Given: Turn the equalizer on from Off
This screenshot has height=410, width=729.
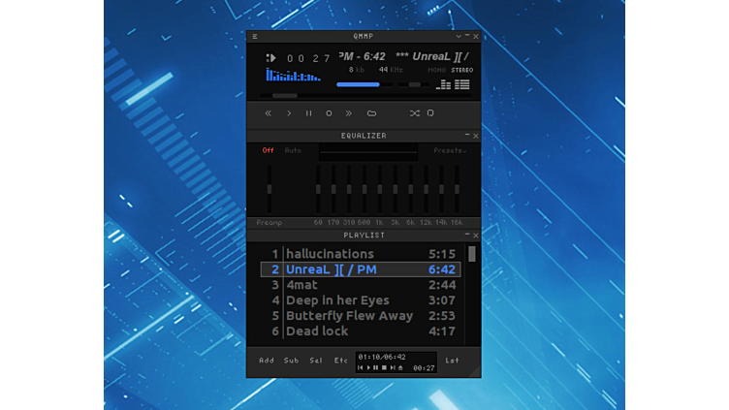Looking at the screenshot, I should point(268,150).
